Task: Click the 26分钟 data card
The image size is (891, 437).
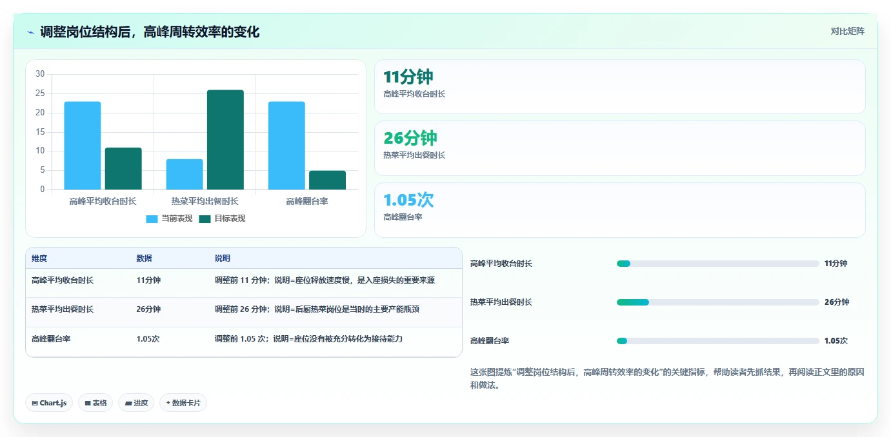Action: coord(619,148)
